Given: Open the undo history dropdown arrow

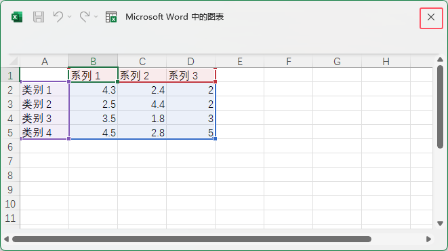Looking at the screenshot, I should click(69, 17).
